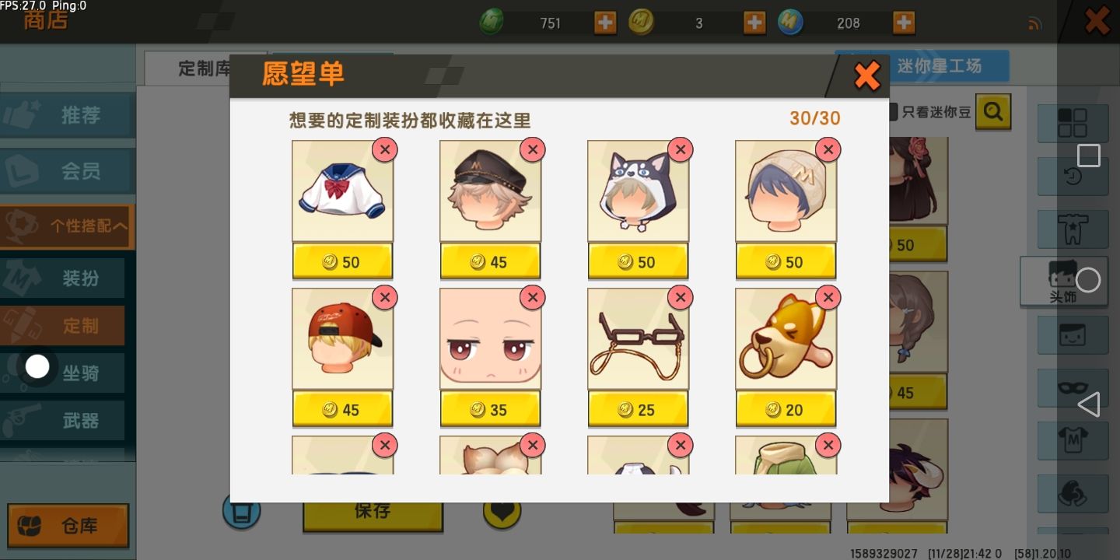Remove the red baseball cap item
This screenshot has height=560, width=1120.
pyautogui.click(x=384, y=297)
